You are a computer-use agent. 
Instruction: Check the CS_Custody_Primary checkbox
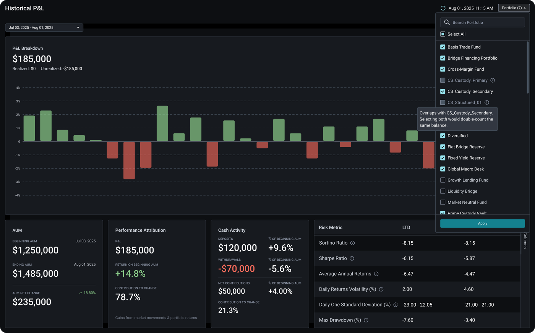click(443, 80)
